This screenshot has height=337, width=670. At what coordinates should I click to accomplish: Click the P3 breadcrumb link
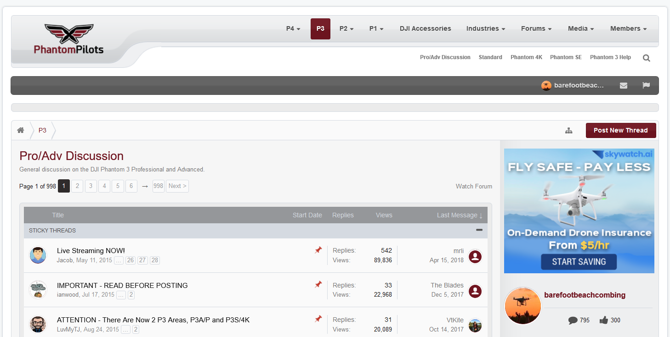coord(42,130)
